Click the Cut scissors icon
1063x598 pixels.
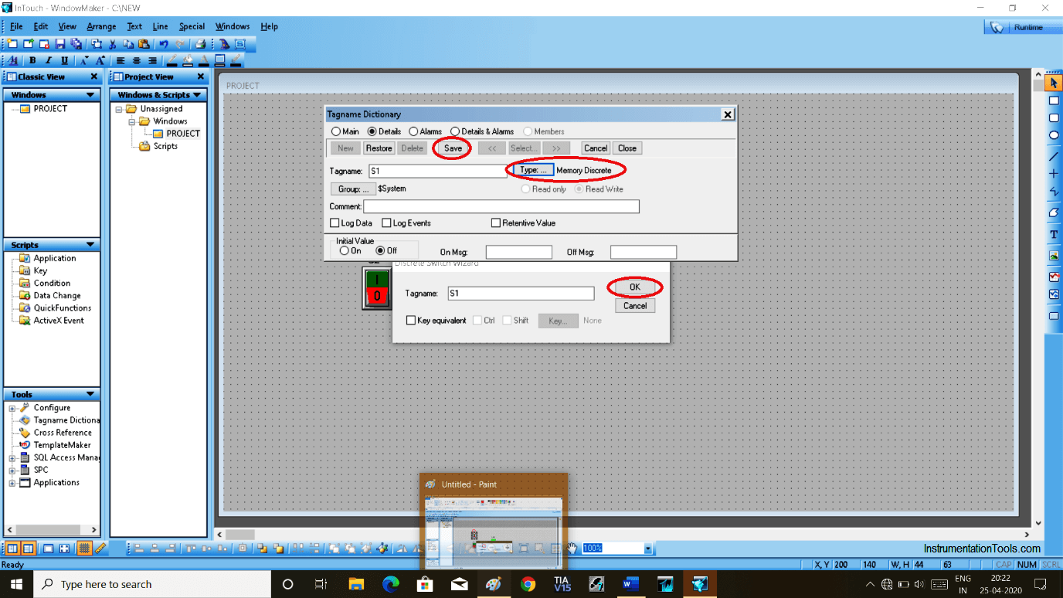click(113, 44)
